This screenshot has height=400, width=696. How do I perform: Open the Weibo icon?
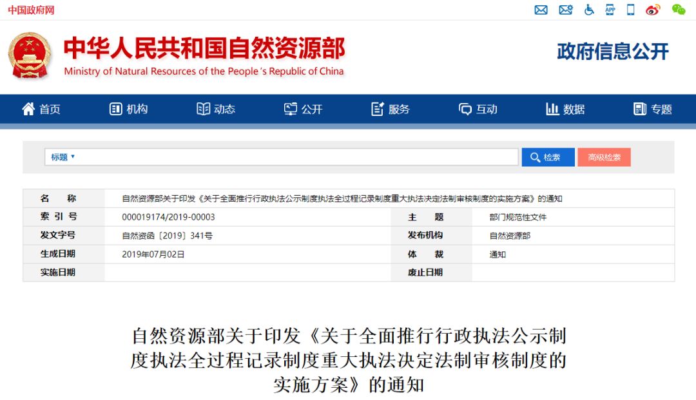pos(653,9)
